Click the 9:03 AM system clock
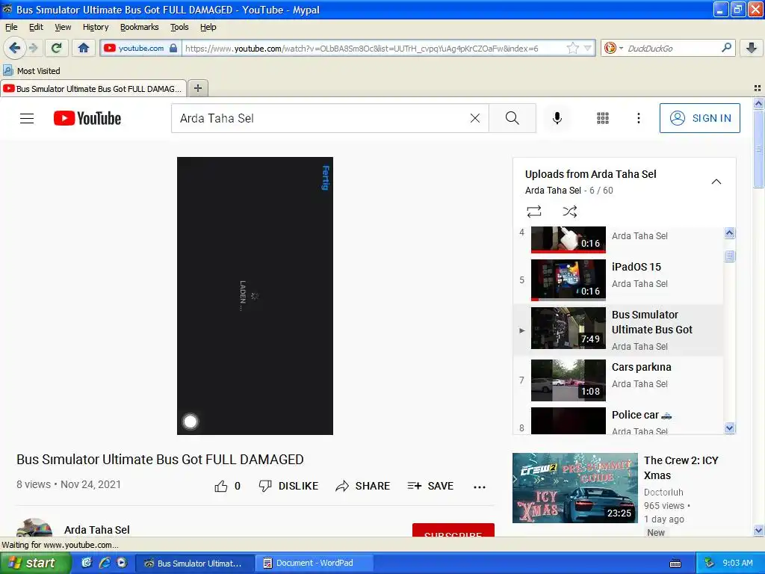Screen dimensions: 765x574 (x=737, y=563)
